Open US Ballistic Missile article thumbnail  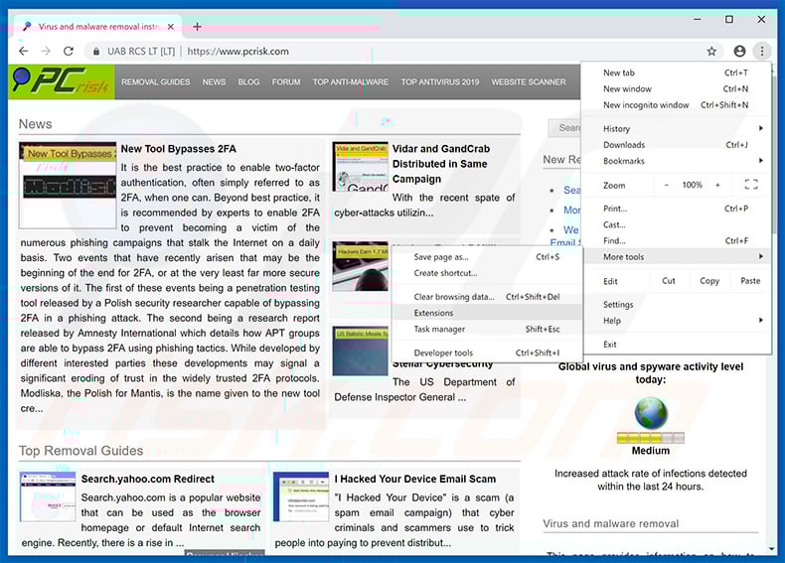click(361, 352)
